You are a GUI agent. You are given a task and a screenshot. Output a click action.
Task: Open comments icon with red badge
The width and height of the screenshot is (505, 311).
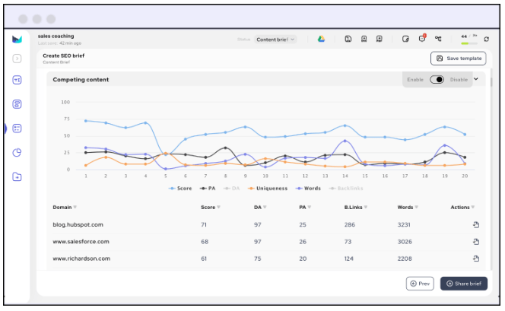[x=422, y=38]
